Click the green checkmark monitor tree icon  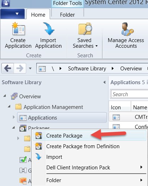click(23, 160)
